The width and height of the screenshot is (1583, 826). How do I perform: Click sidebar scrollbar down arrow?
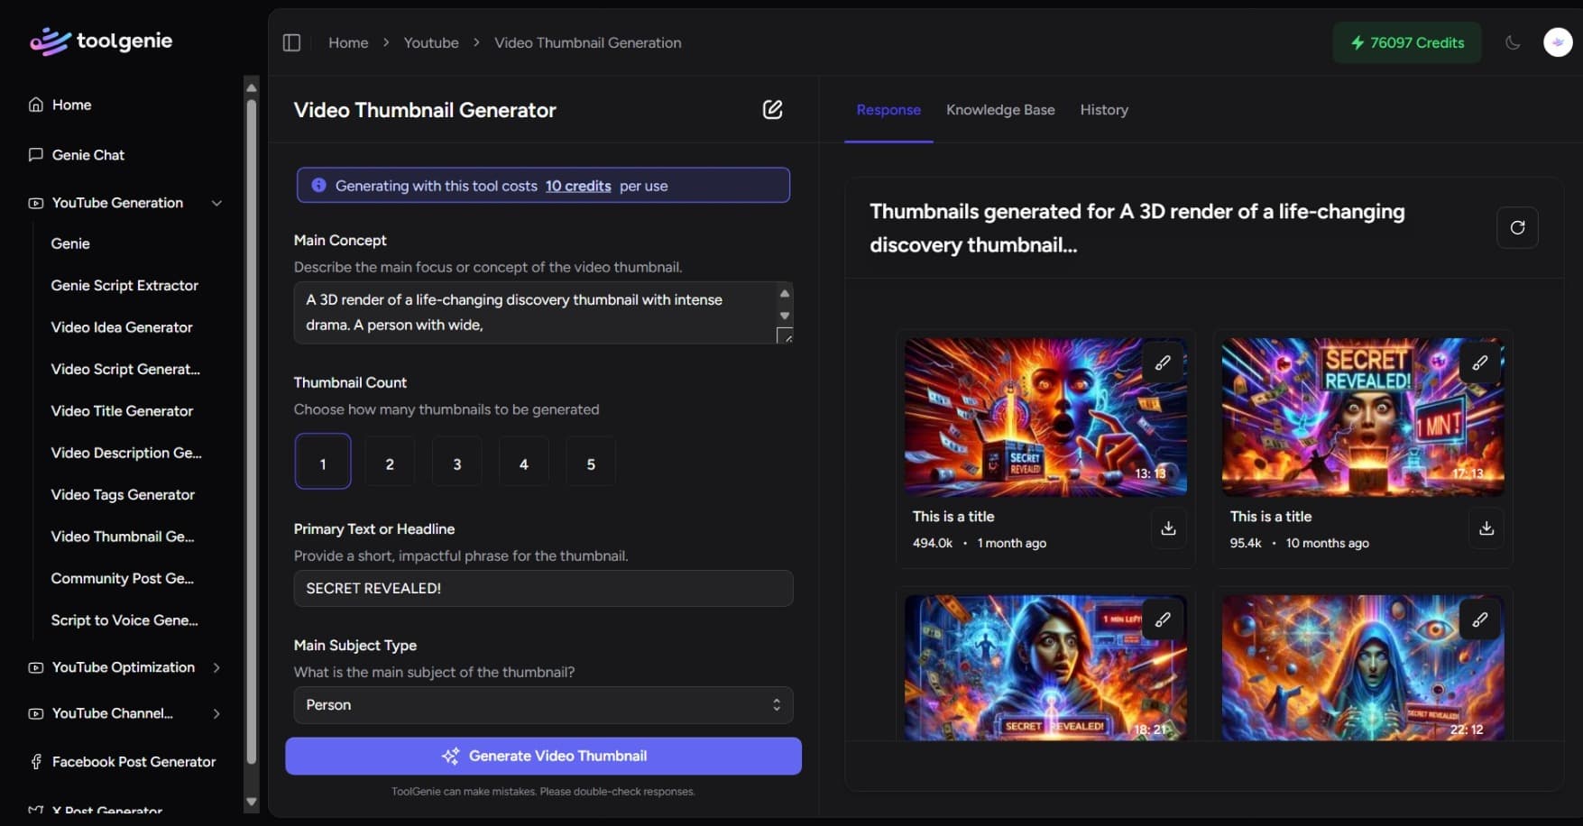252,802
